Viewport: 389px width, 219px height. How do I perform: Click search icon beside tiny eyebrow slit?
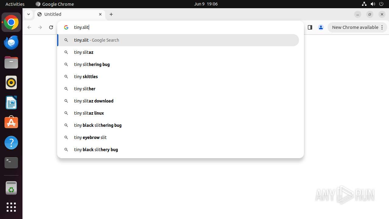66,137
